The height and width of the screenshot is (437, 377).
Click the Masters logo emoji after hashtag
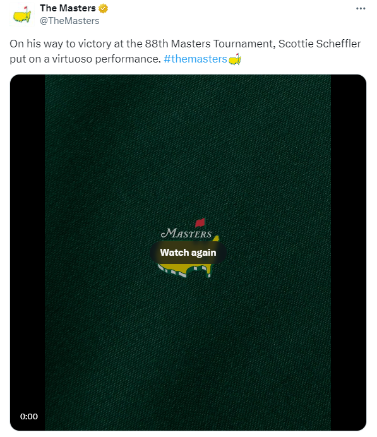pos(235,59)
